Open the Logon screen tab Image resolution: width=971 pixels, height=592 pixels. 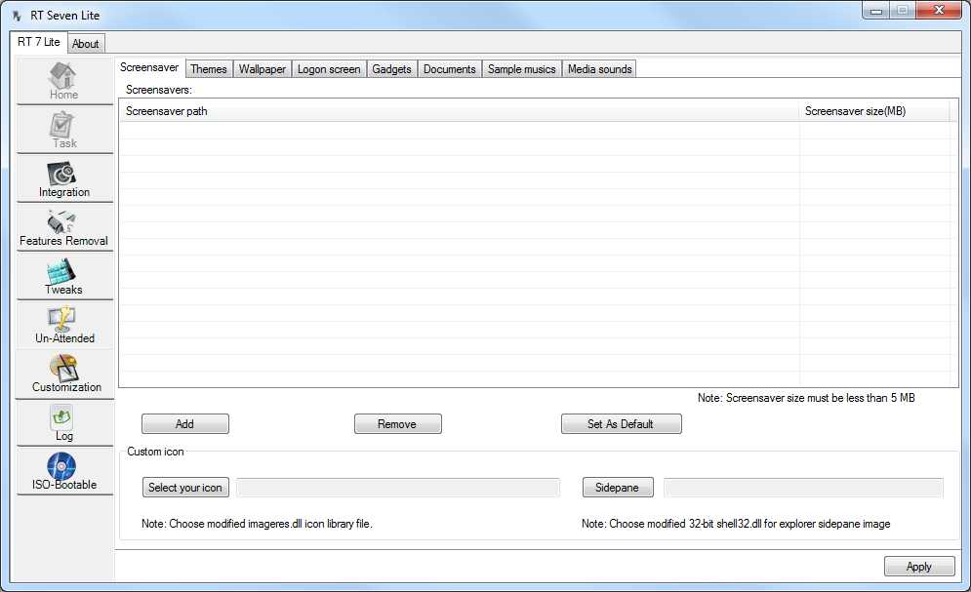329,69
